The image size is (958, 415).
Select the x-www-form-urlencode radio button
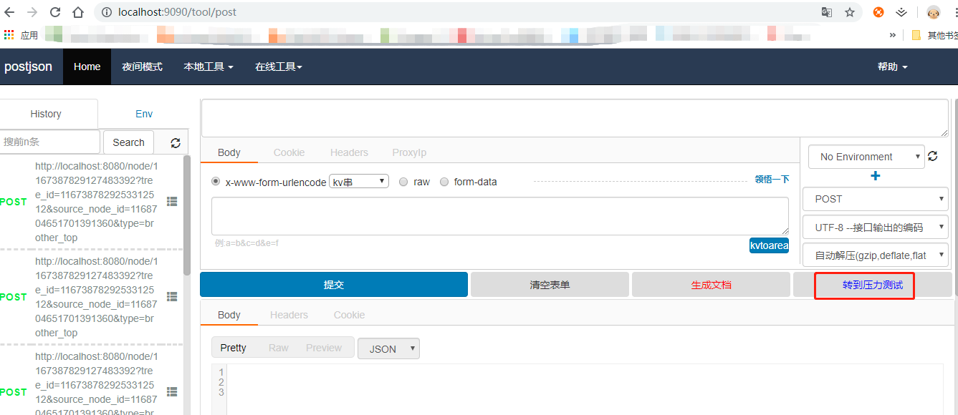click(216, 182)
